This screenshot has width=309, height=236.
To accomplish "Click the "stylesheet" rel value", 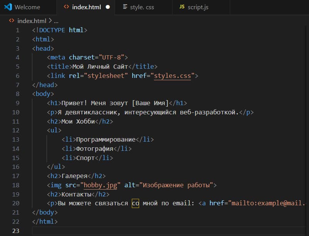I will (106, 76).
